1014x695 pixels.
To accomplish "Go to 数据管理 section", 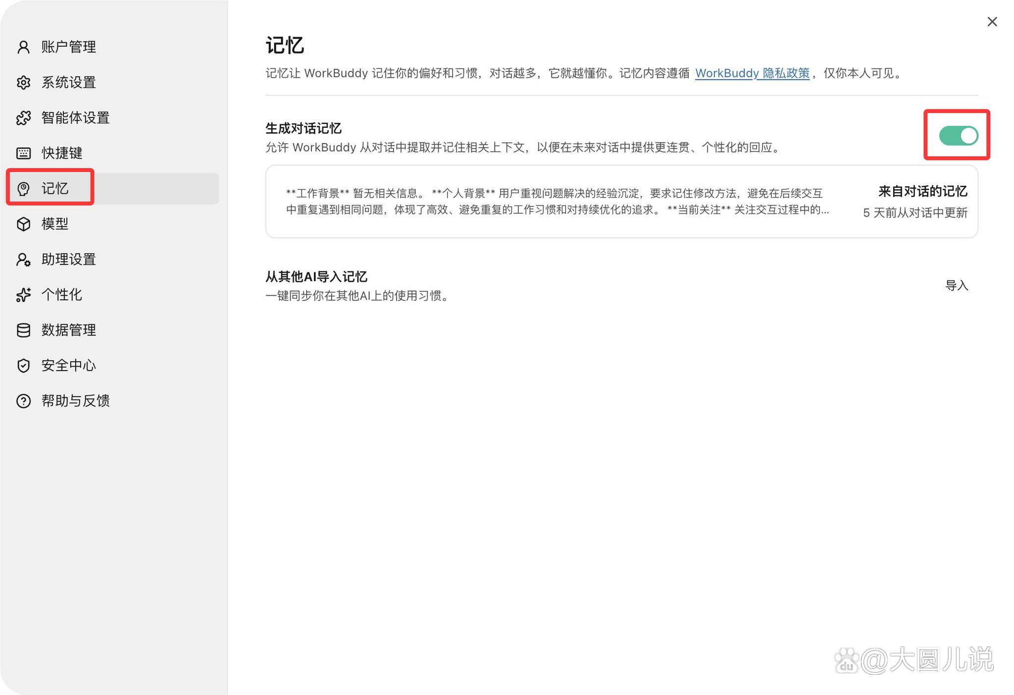I will pos(113,330).
